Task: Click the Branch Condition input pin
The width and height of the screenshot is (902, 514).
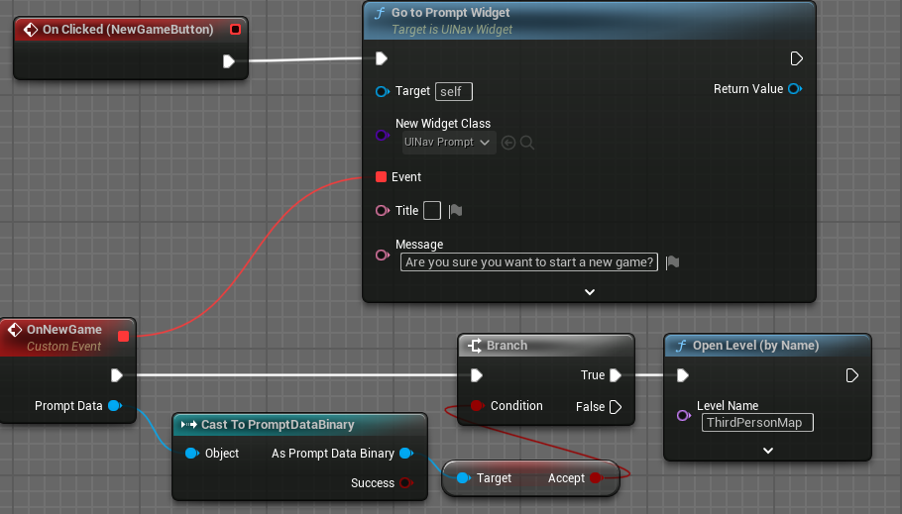Action: 477,405
